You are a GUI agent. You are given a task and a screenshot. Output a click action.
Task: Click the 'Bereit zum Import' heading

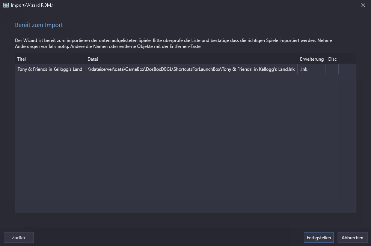click(39, 25)
